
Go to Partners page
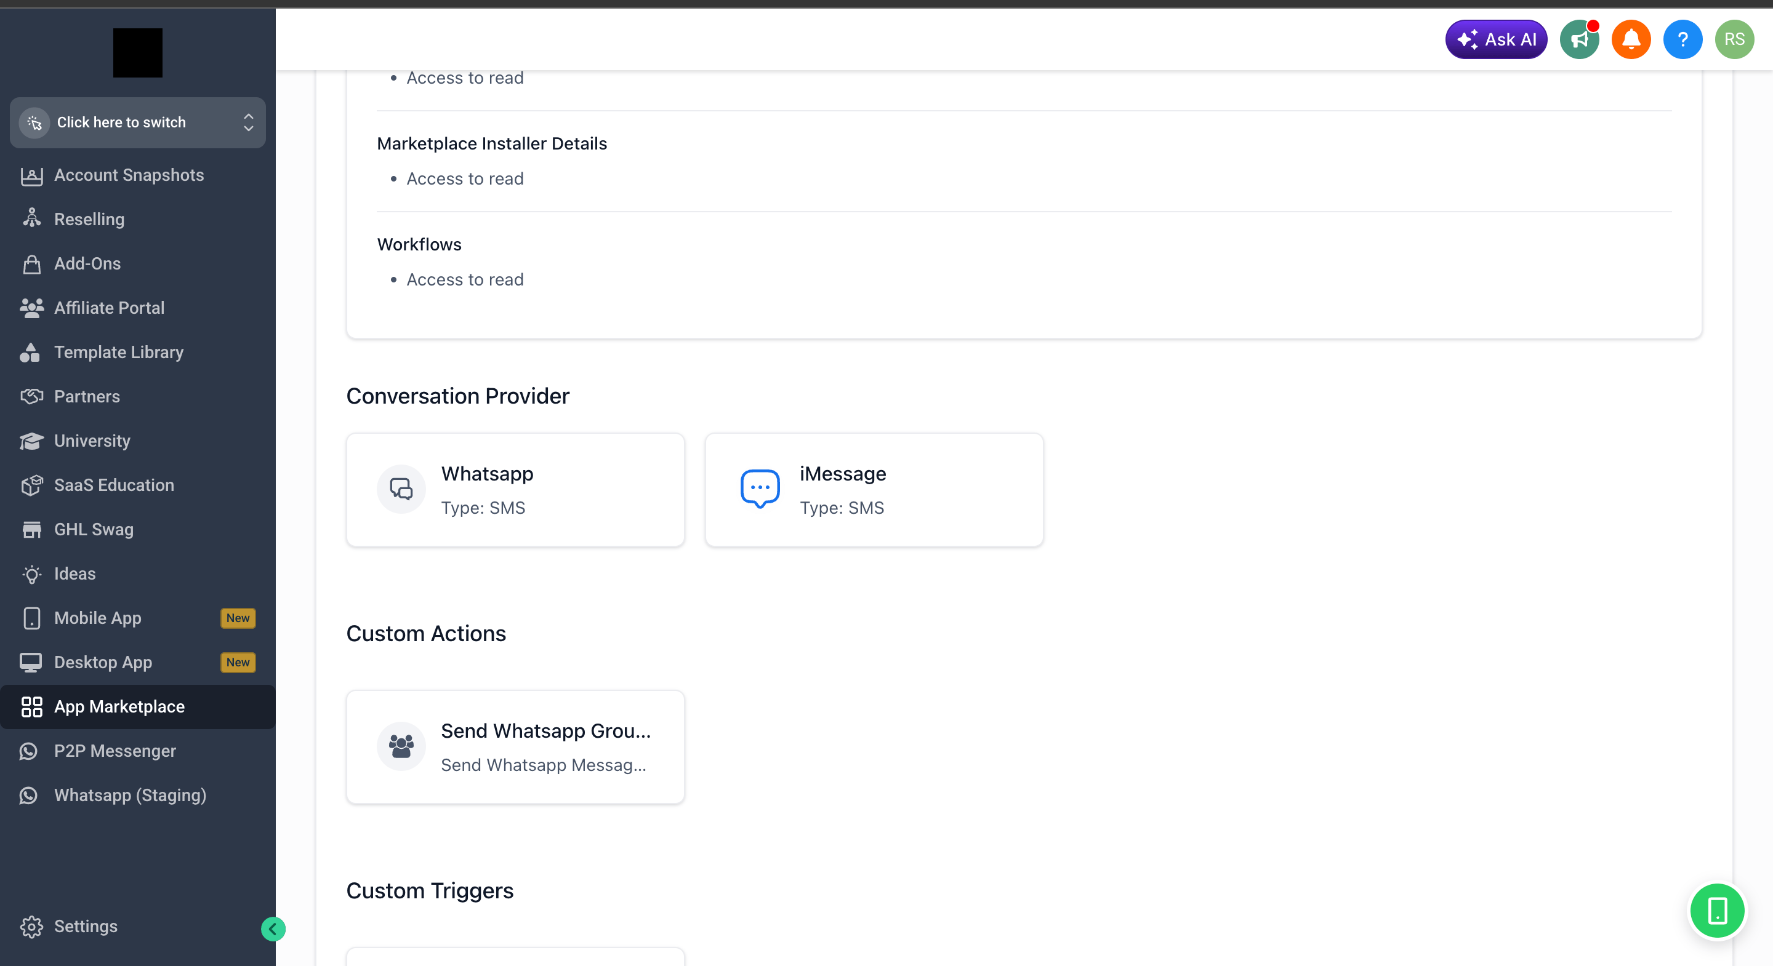pyautogui.click(x=138, y=397)
